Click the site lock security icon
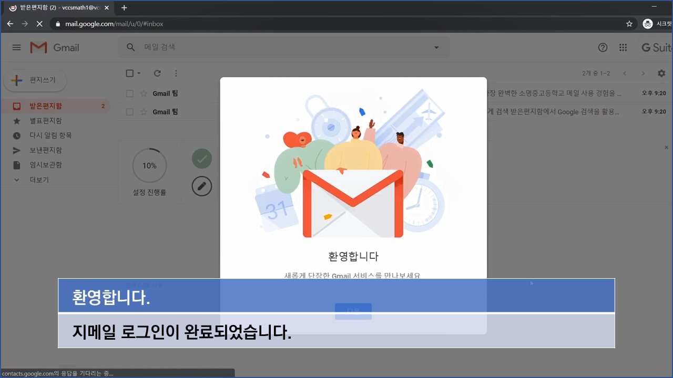The image size is (673, 378). tap(57, 24)
